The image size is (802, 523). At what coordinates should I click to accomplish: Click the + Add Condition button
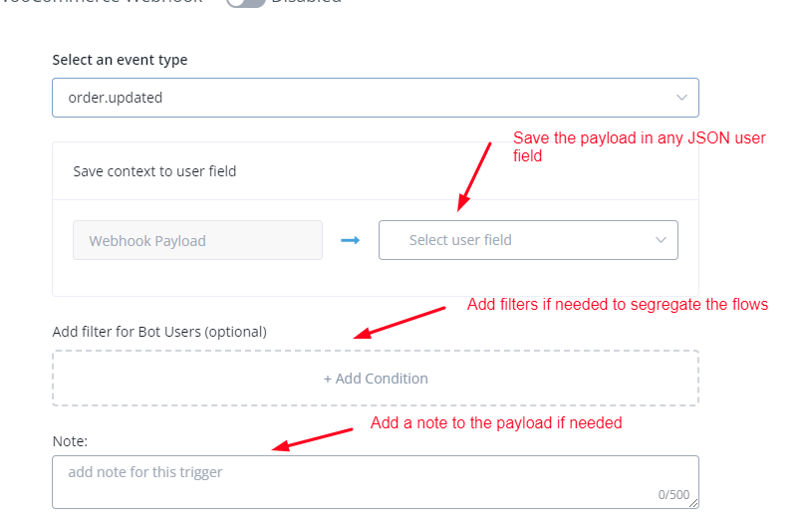376,379
